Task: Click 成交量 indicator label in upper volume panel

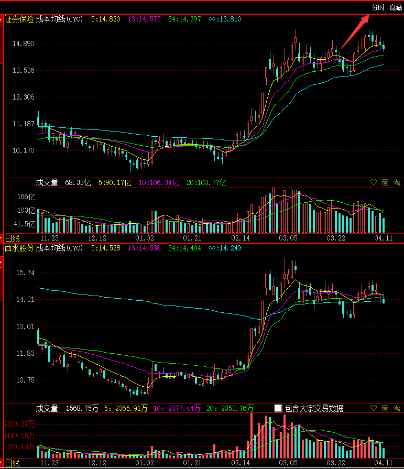Action: [x=47, y=183]
